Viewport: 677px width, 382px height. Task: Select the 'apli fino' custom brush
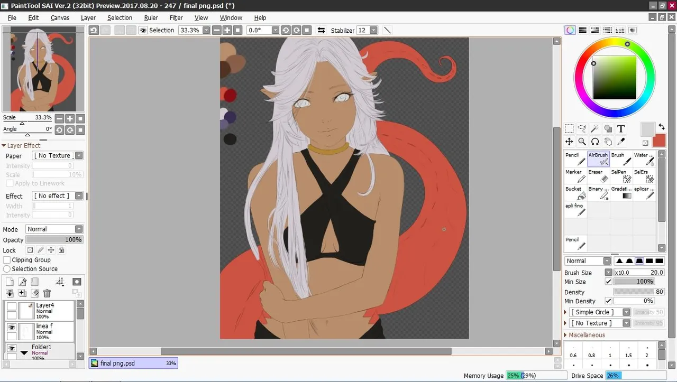(x=575, y=210)
